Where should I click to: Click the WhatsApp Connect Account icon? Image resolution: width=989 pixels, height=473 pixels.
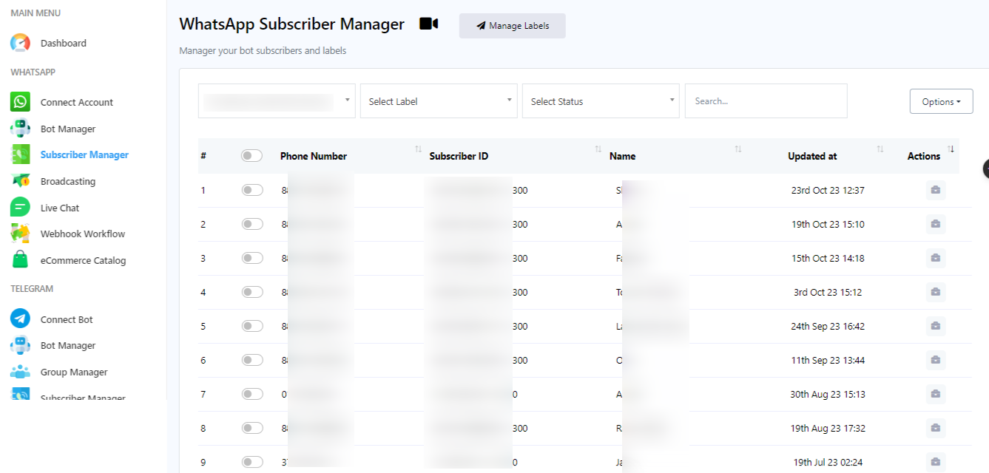20,102
